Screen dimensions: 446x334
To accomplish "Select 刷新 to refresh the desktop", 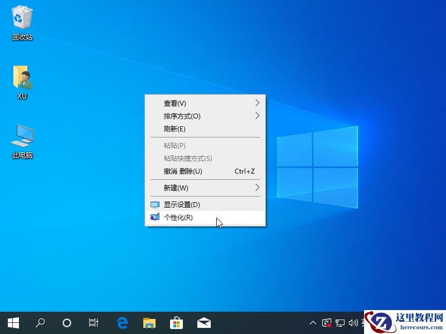I will pyautogui.click(x=190, y=129).
